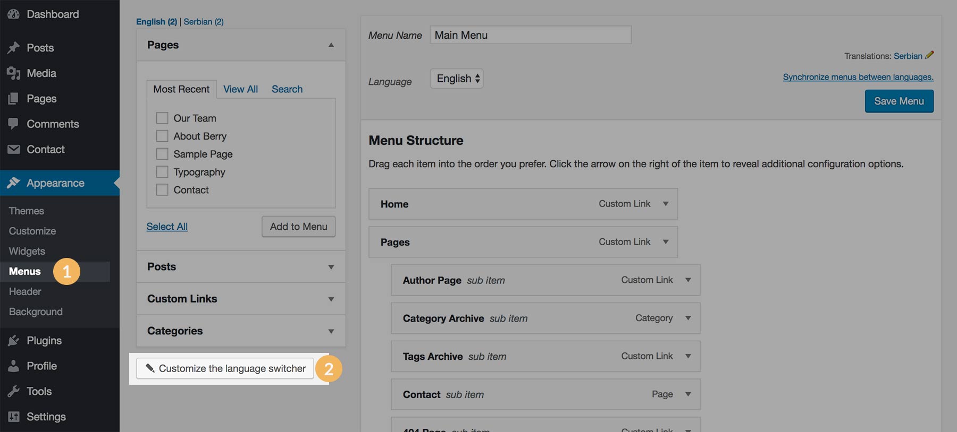
Task: Check the Contact page checkbox
Action: (x=162, y=189)
